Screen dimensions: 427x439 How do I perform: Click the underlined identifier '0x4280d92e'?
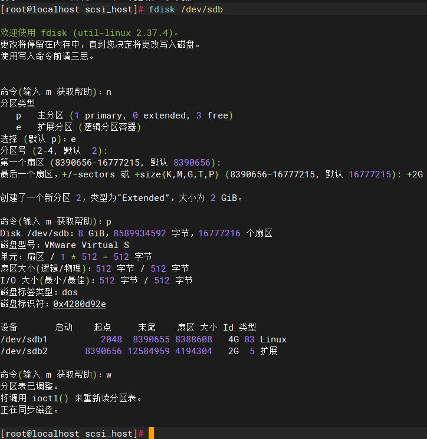pyautogui.click(x=80, y=304)
